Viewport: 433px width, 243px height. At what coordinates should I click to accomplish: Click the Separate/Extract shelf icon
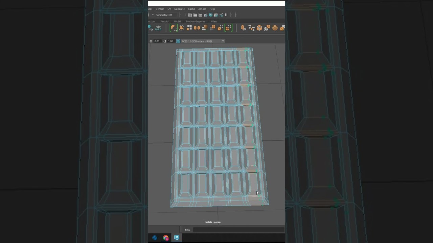tap(189, 28)
